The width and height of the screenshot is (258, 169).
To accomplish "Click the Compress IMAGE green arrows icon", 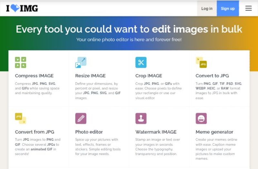I will pyautogui.click(x=21, y=62).
